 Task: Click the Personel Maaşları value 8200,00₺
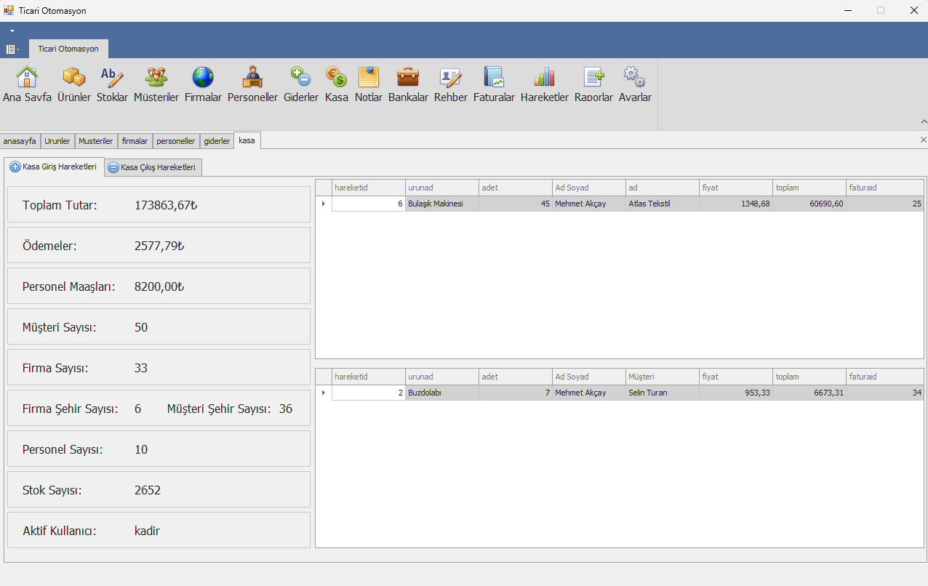tap(159, 286)
